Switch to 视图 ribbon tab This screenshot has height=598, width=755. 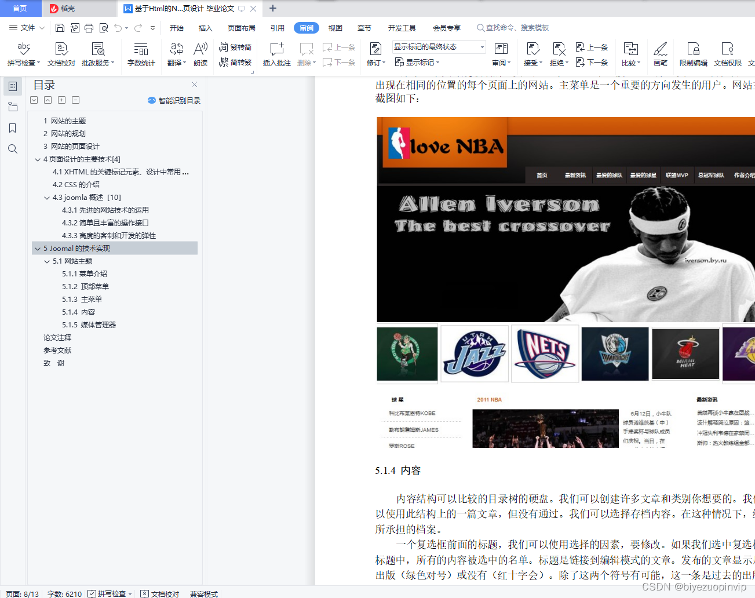335,28
